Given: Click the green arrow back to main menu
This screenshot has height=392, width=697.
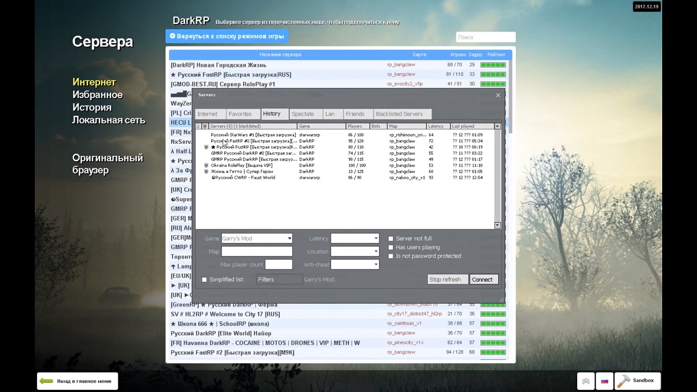Looking at the screenshot, I should tap(46, 381).
